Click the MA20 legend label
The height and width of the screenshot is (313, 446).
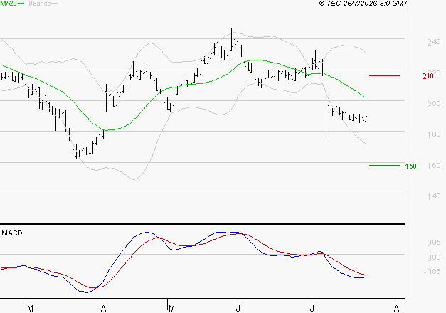coord(9,4)
